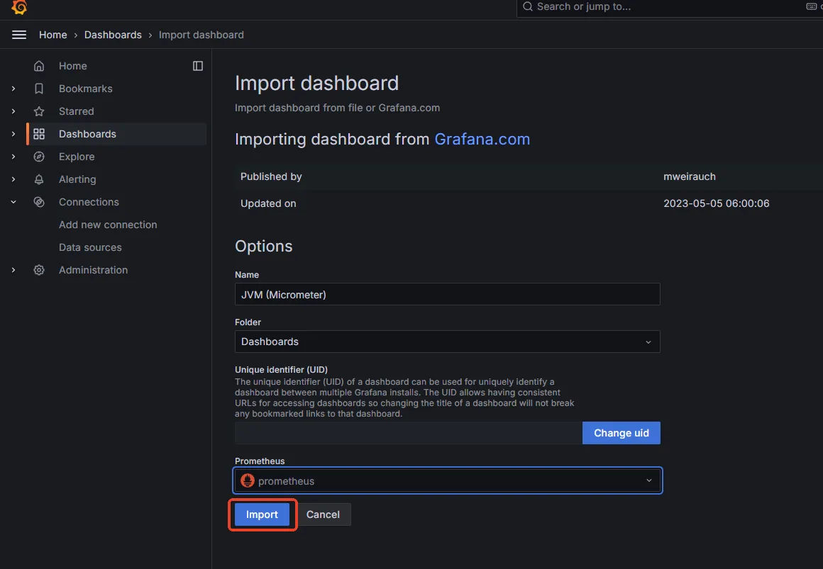Click the Administration gear icon

tap(39, 270)
